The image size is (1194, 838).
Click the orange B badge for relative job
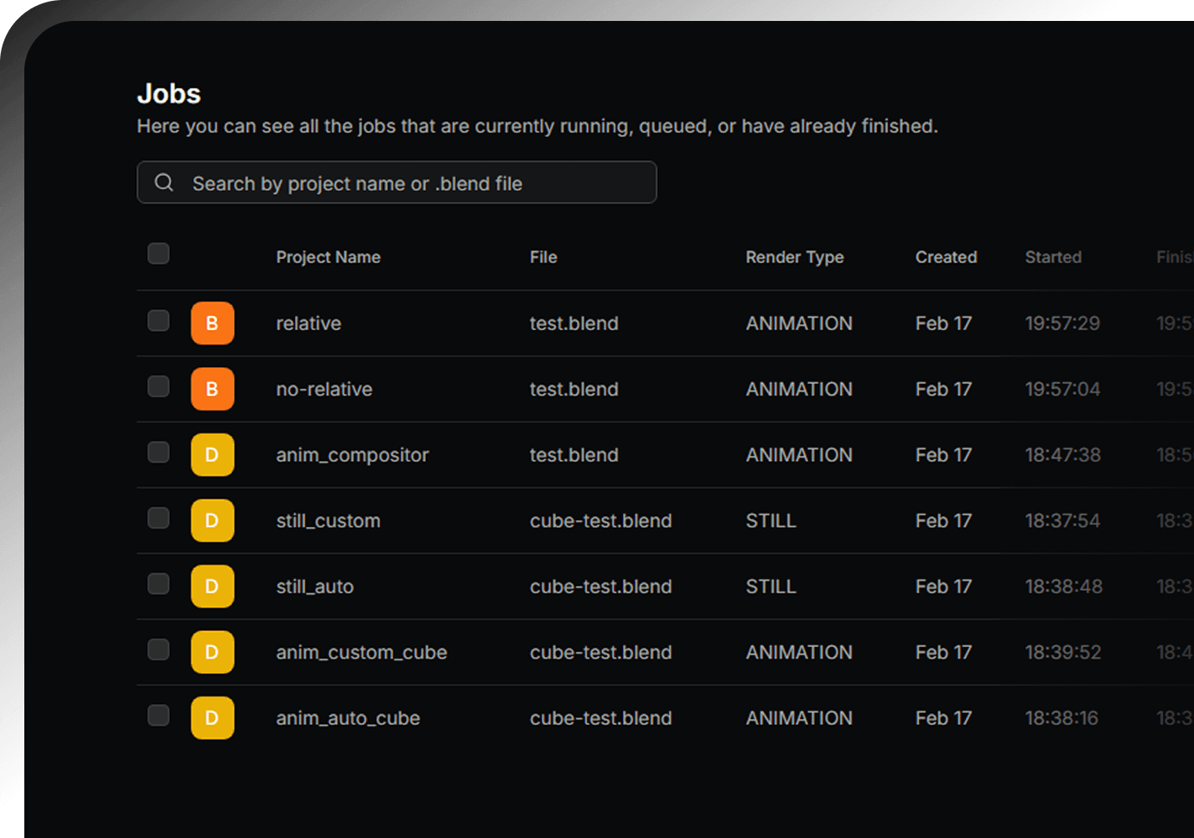click(212, 323)
